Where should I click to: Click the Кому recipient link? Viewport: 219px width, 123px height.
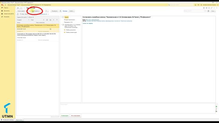92,20
